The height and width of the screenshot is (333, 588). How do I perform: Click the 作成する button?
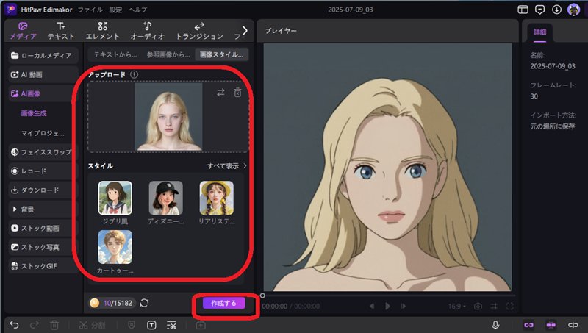click(x=224, y=304)
